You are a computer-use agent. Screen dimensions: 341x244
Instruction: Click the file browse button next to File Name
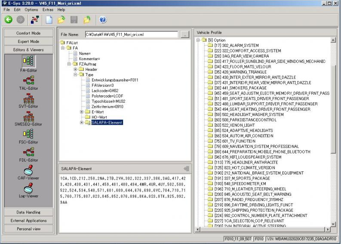click(x=185, y=34)
